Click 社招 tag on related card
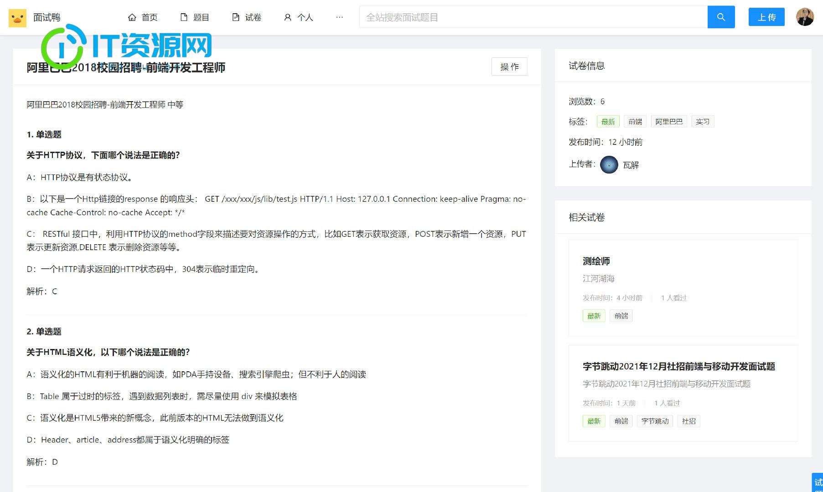The width and height of the screenshot is (823, 492). (x=688, y=421)
